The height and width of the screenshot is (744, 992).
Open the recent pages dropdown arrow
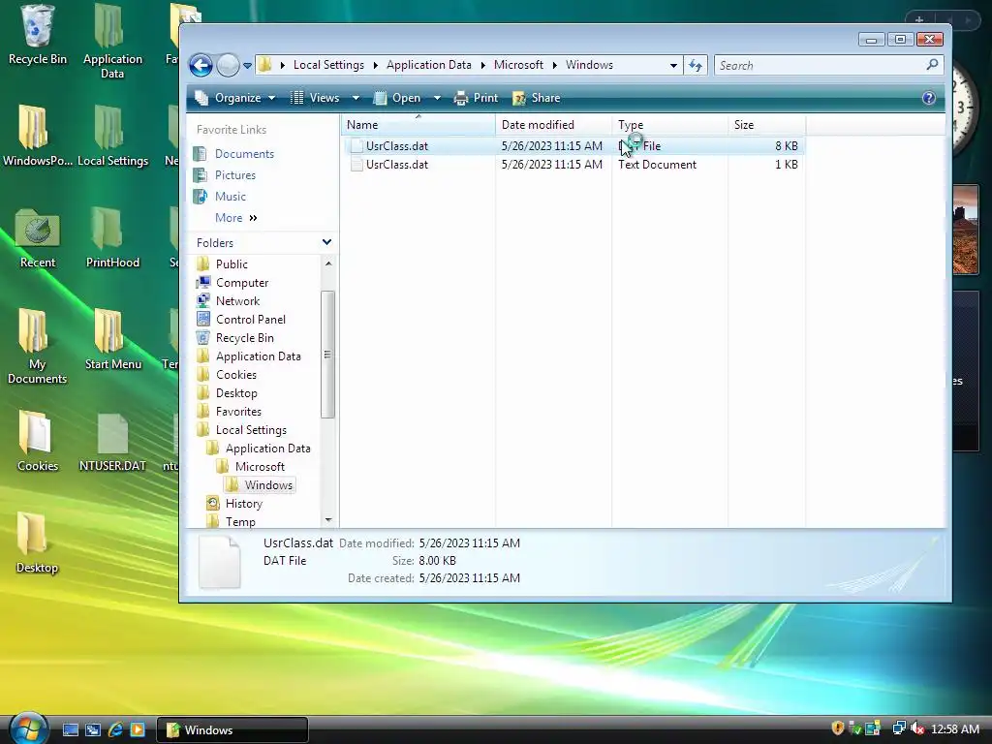(247, 66)
